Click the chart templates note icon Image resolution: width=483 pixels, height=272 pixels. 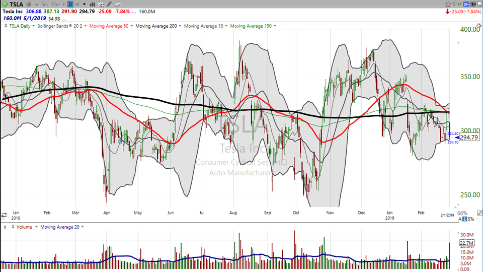[x=117, y=5]
